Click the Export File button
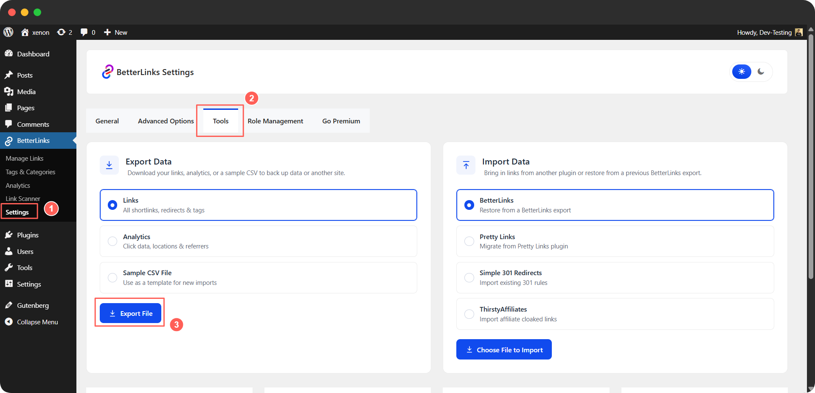Screen dimensions: 815x393 pos(130,313)
